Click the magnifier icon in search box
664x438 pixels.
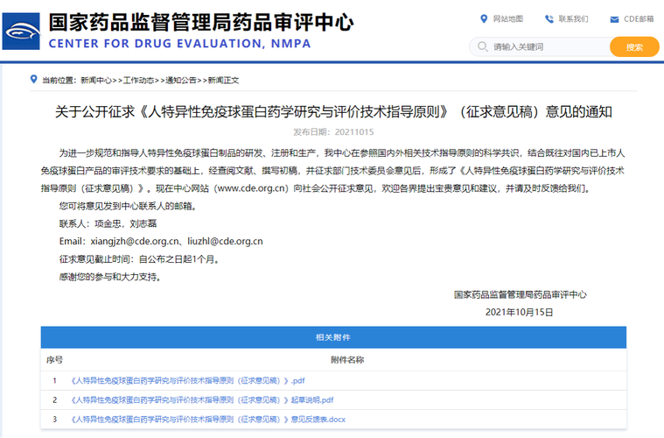(482, 46)
